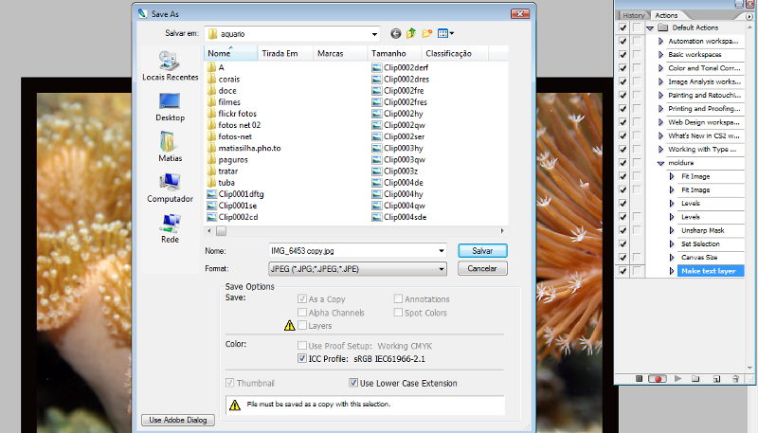The height and width of the screenshot is (433, 758).
Task: Toggle the Default Actions set checkmark
Action: pos(623,28)
